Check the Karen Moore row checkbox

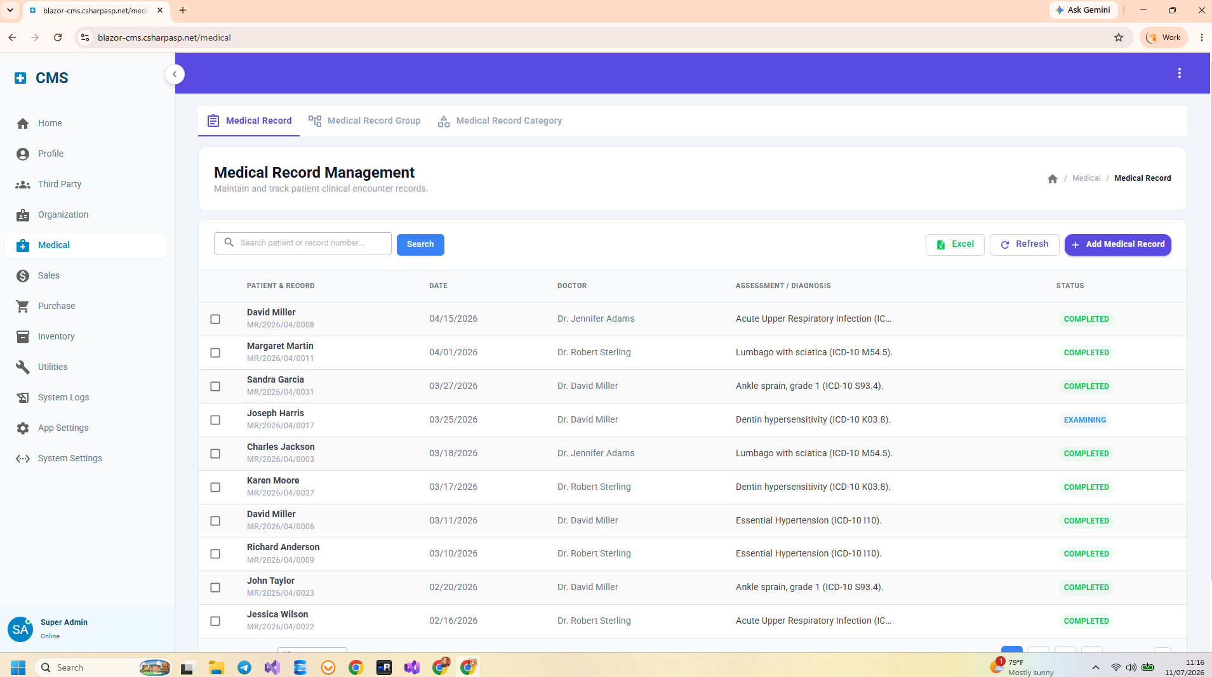pos(215,487)
